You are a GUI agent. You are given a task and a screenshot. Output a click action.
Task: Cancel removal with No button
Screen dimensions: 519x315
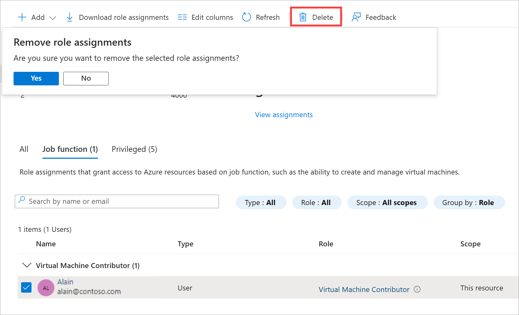coord(86,78)
